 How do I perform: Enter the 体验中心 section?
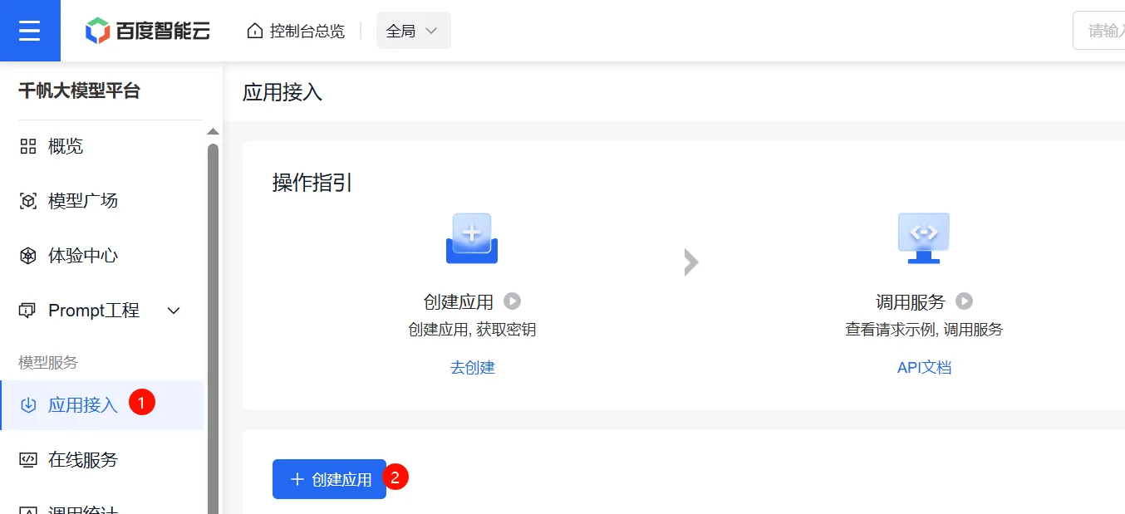pos(82,255)
